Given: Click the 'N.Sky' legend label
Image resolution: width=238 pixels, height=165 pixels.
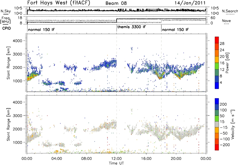Looking at the screenshot, I should tap(6, 11).
